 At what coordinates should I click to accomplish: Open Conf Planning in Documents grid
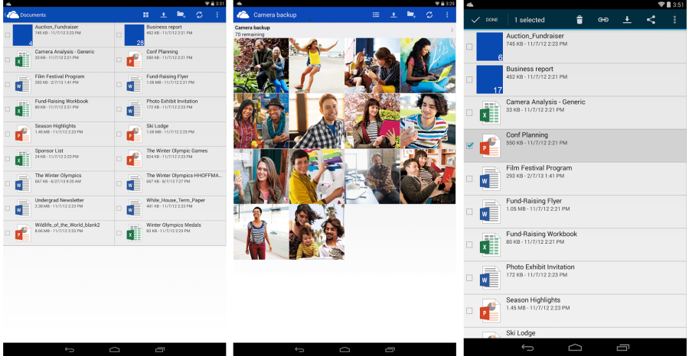coord(171,60)
